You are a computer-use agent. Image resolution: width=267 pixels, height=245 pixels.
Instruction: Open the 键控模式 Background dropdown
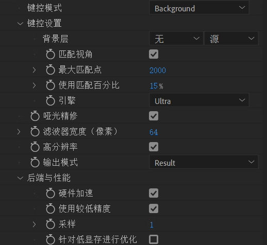point(199,8)
